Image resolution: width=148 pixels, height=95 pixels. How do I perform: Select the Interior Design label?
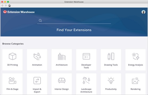point(62,89)
